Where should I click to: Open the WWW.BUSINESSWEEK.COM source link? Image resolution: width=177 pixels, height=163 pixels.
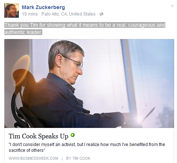(33, 158)
